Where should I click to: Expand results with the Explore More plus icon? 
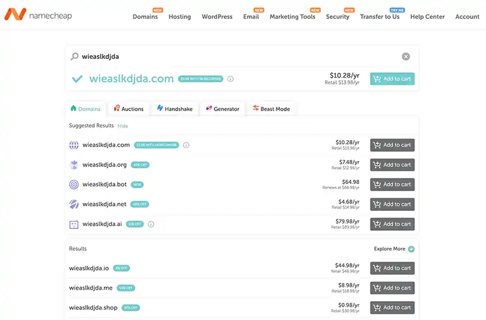(411, 249)
